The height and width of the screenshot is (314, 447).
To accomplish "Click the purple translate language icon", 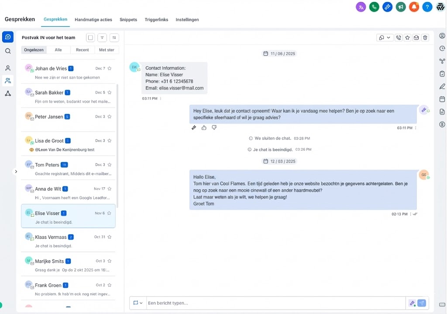I will tap(361, 7).
